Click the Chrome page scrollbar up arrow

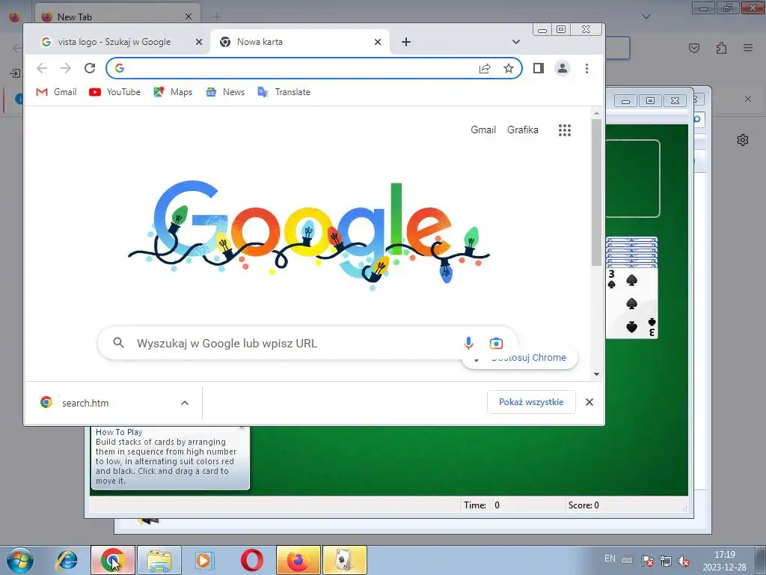[596, 113]
